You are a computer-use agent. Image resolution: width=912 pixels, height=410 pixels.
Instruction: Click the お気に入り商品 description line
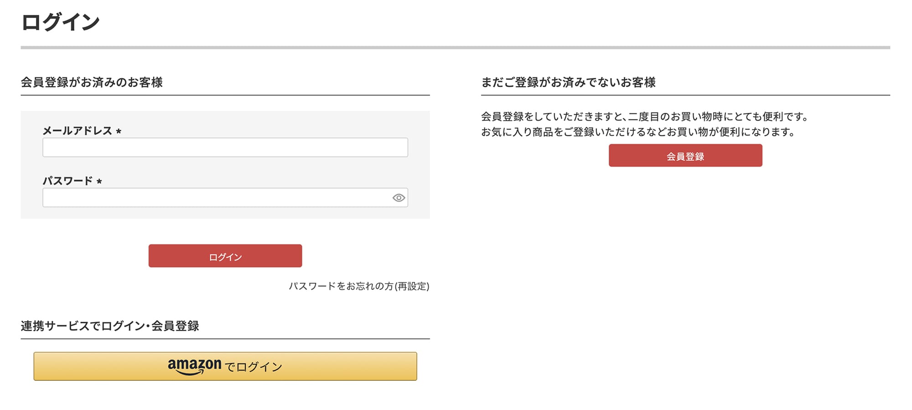(x=638, y=132)
